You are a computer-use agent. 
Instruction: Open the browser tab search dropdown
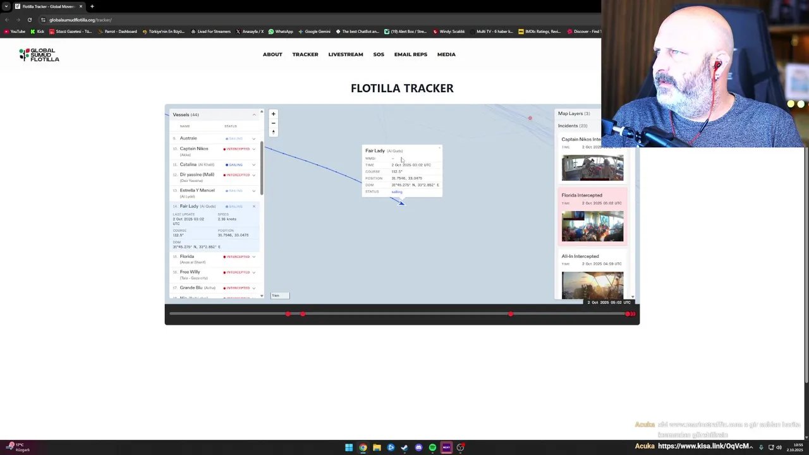pyautogui.click(x=6, y=6)
